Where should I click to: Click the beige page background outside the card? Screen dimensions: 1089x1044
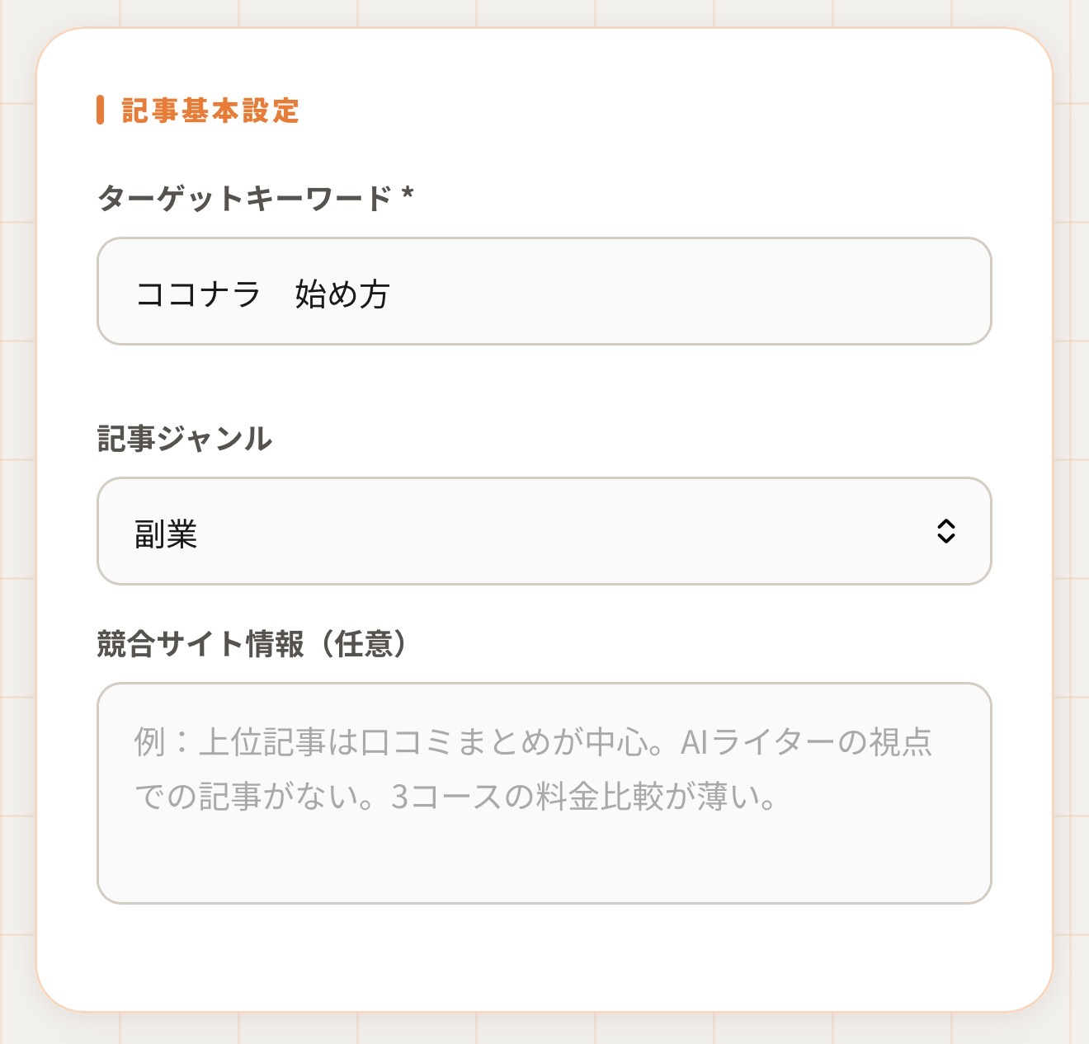[16, 520]
